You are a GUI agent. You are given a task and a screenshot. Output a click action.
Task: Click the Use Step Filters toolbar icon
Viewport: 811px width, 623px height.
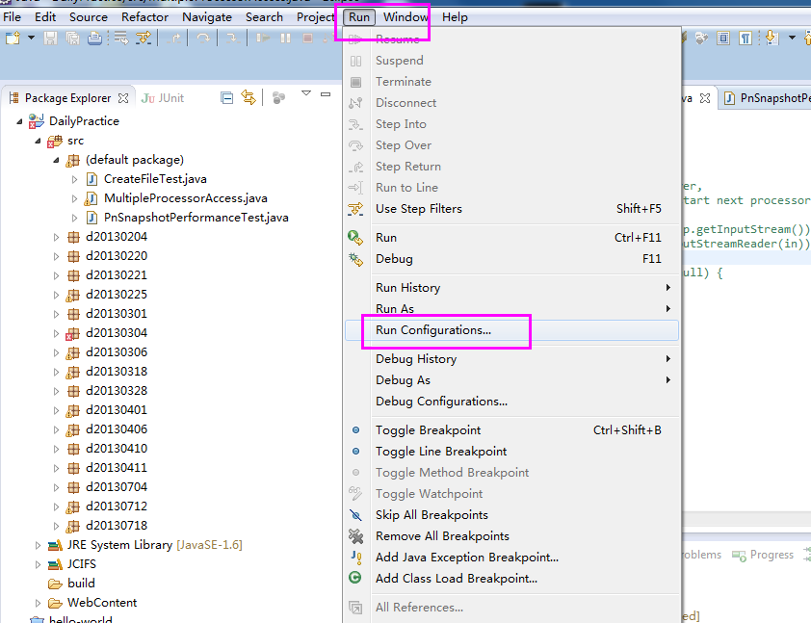coord(144,38)
